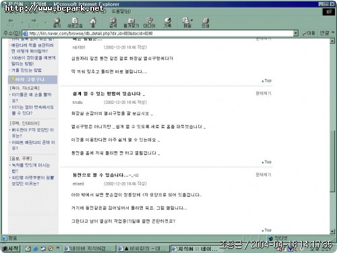Click the first quick launch icon beside Start
The height and width of the screenshot is (253, 337).
click(x=28, y=248)
